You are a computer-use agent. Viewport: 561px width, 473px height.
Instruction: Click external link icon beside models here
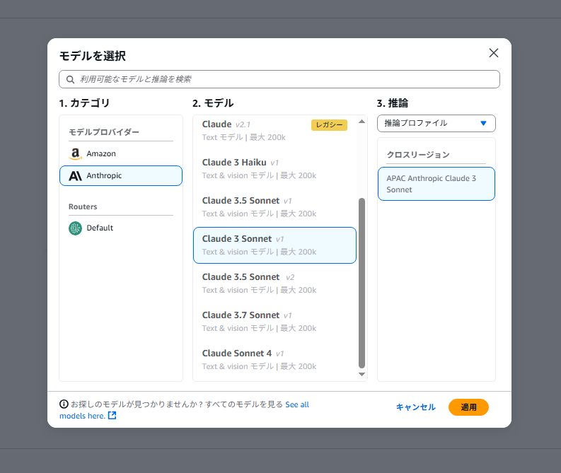[x=112, y=416]
